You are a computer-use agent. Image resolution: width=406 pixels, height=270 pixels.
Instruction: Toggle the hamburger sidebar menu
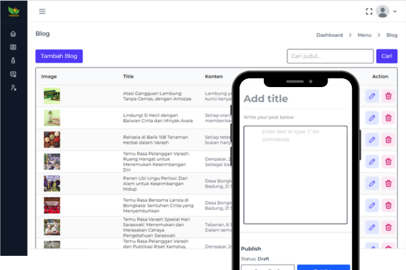[x=42, y=11]
